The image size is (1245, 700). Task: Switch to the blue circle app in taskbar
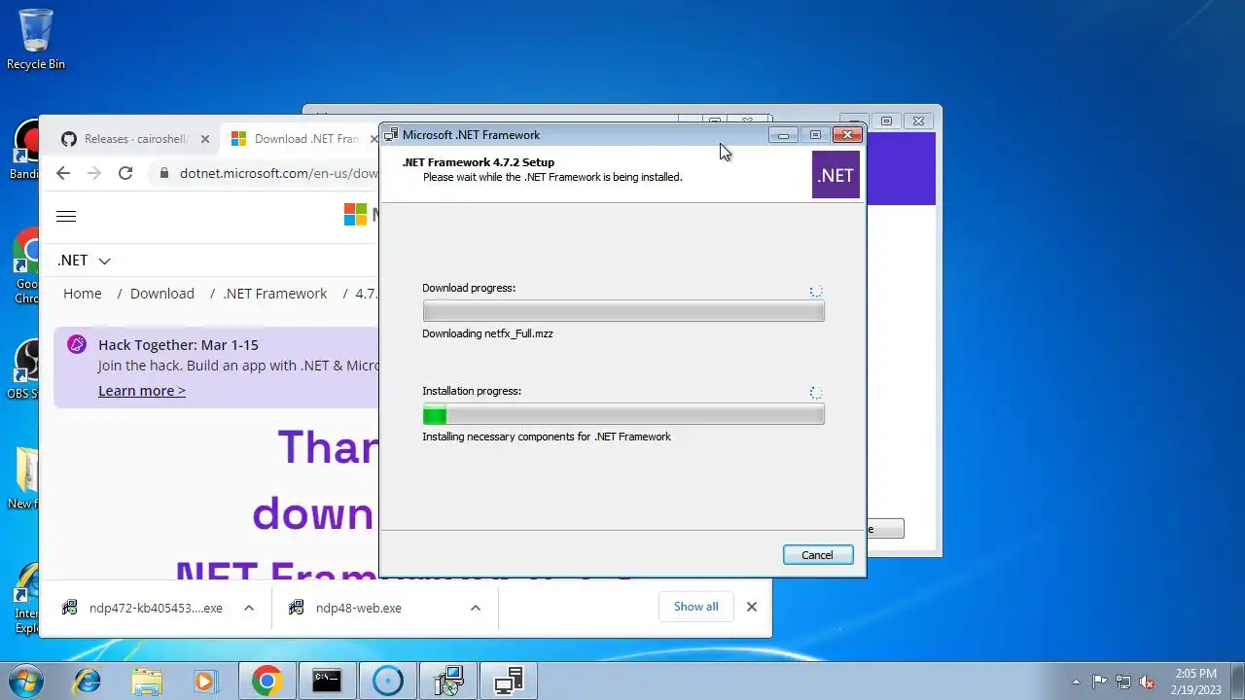[387, 681]
